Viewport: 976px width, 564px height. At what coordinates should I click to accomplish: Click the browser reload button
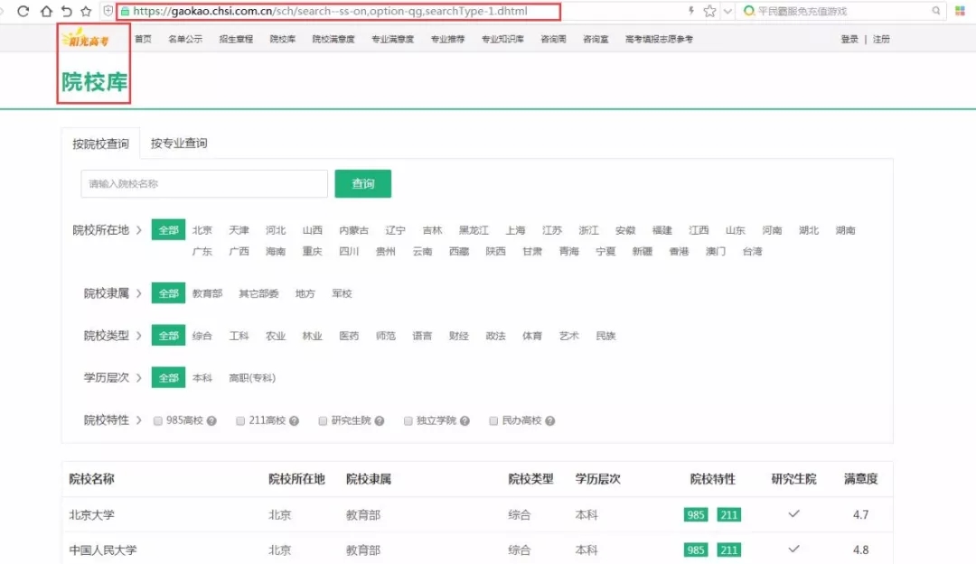pos(23,12)
